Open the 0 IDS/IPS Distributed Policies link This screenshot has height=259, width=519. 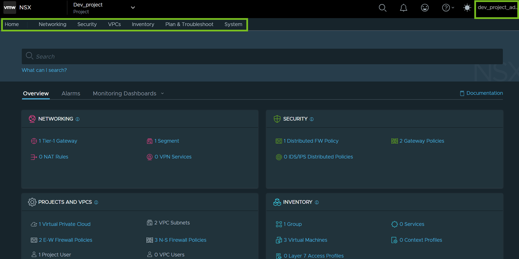coord(318,157)
